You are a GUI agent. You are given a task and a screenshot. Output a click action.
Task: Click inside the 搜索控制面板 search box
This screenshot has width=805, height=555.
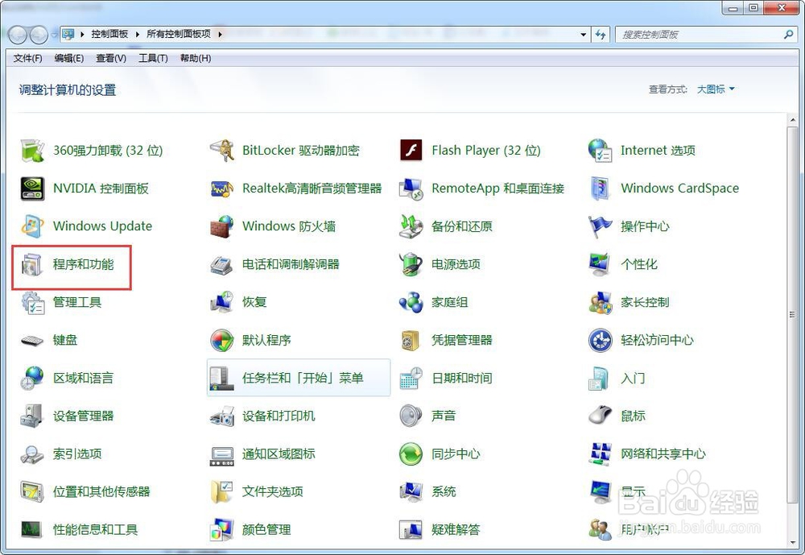pyautogui.click(x=700, y=34)
